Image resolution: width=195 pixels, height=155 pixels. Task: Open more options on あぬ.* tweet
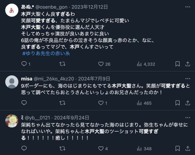click(188, 7)
